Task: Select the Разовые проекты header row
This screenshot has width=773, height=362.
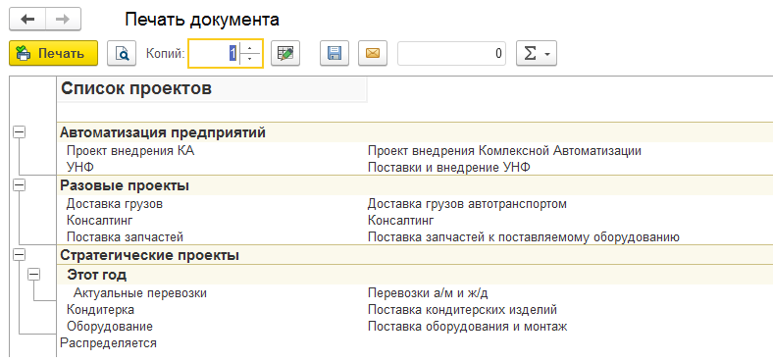Action: tap(415, 186)
